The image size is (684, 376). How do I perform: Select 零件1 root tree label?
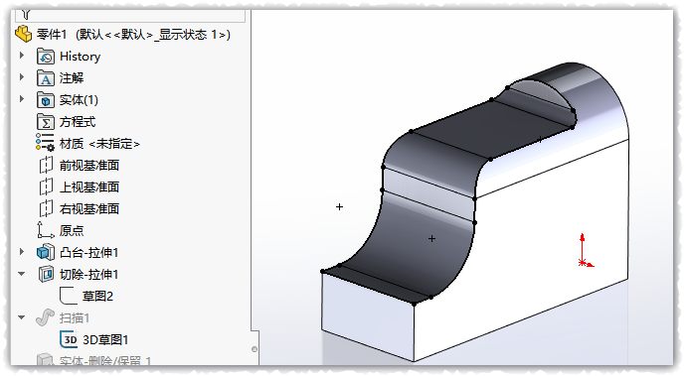click(x=133, y=35)
